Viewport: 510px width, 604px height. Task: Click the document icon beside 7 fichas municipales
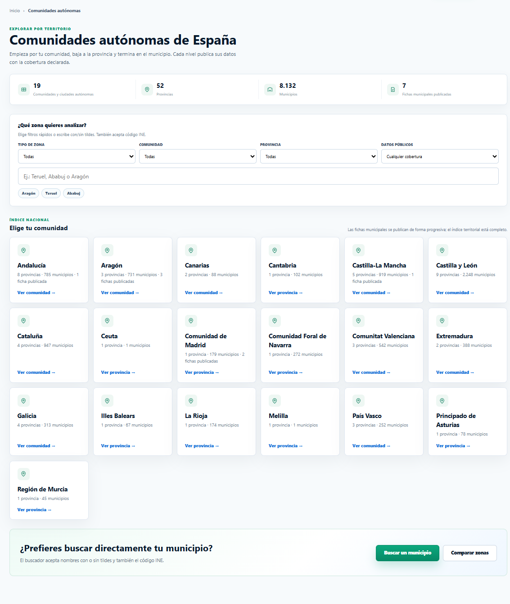pos(393,90)
